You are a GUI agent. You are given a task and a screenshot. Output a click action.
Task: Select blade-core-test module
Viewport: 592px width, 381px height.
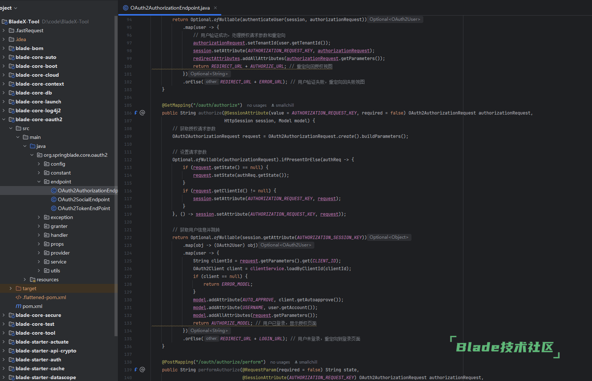[x=35, y=324]
